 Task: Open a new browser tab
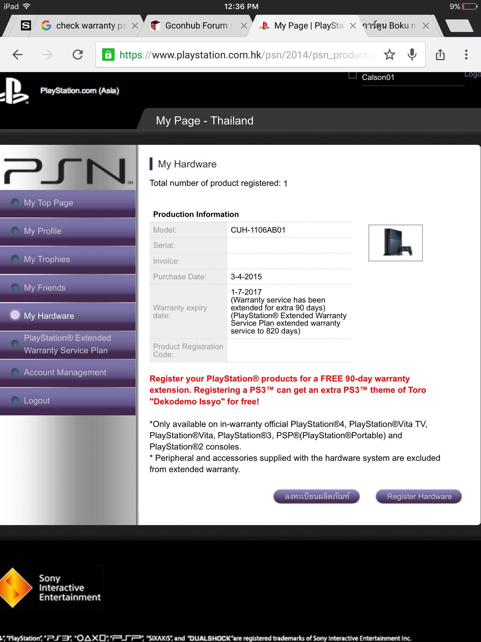(459, 26)
